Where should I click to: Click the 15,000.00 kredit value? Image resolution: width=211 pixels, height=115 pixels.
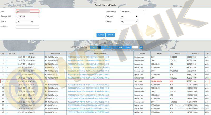coord(173,61)
